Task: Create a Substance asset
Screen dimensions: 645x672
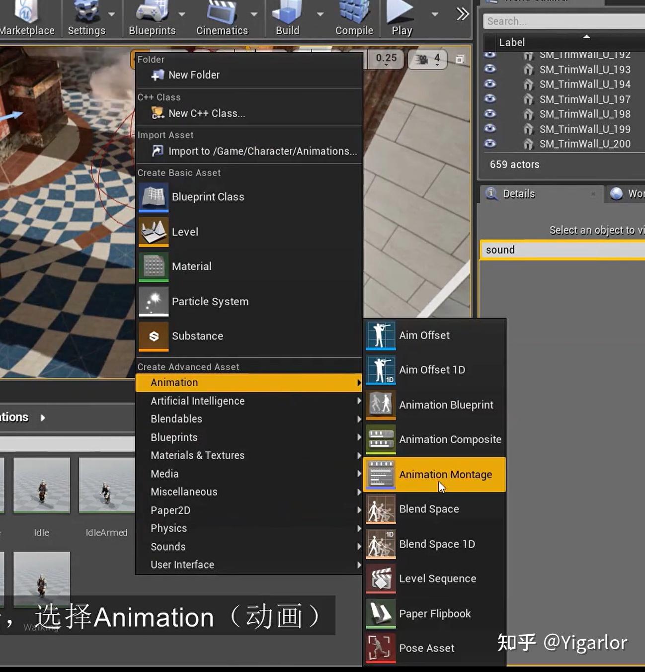Action: point(249,336)
